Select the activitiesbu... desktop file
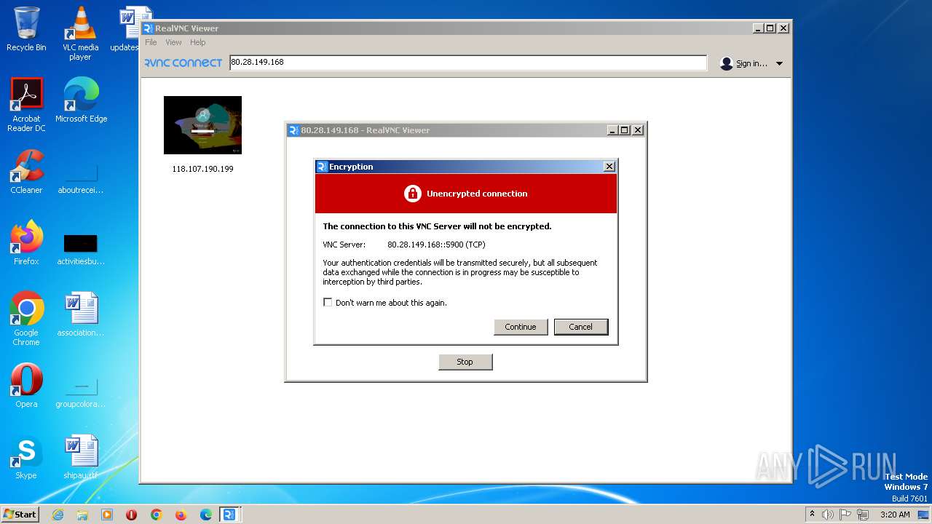This screenshot has width=932, height=524. [80, 249]
